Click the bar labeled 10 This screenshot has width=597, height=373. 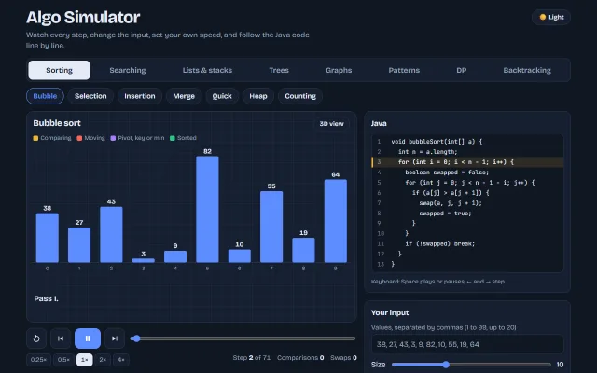point(240,256)
